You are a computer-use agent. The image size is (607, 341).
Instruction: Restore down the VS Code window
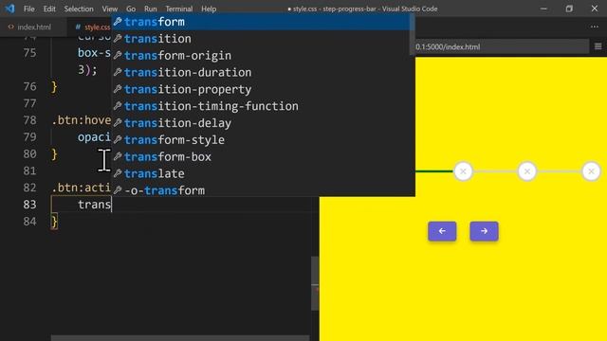pyautogui.click(x=569, y=9)
